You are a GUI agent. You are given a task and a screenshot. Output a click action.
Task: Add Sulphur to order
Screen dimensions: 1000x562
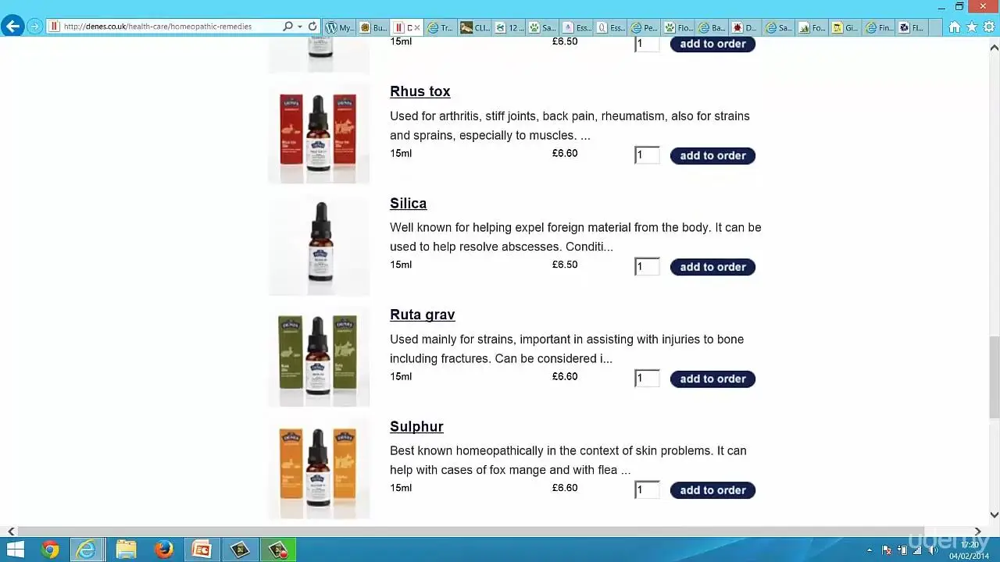[712, 490]
